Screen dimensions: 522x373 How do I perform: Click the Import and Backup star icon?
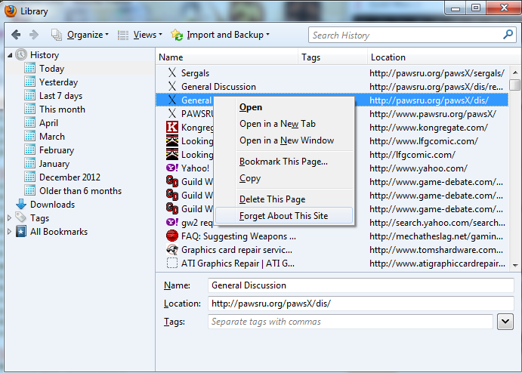coord(177,35)
